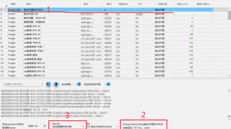Clear the log with the trash icon
This screenshot has height=129, width=231.
pyautogui.click(x=56, y=84)
